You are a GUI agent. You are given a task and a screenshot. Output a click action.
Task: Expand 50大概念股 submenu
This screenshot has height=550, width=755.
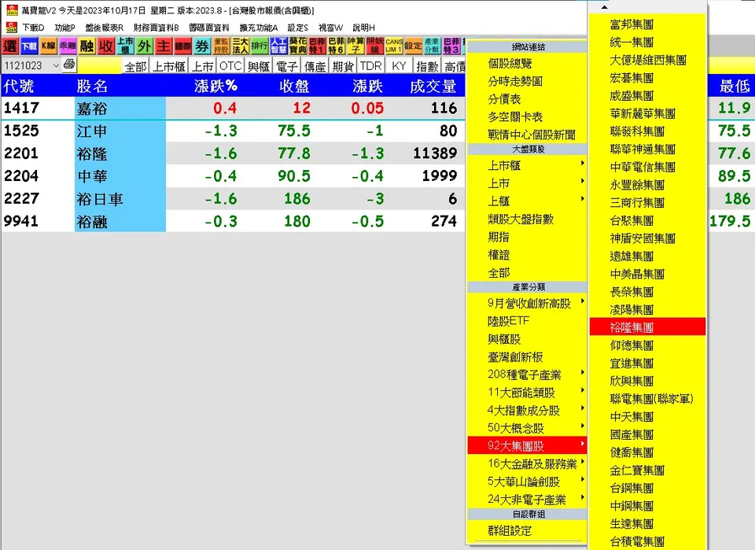click(527, 428)
